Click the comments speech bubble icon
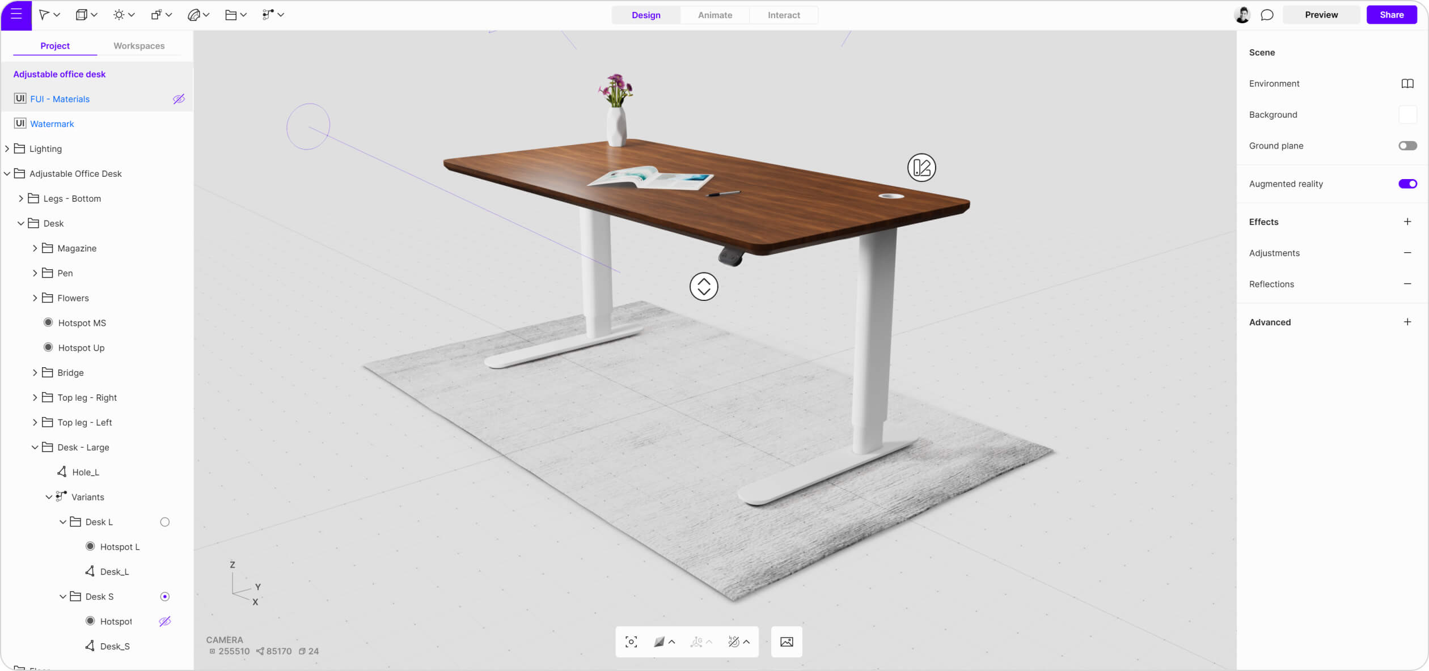1429x671 pixels. (1267, 15)
